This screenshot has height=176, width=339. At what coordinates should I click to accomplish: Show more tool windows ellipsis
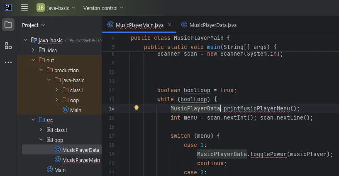pos(8,62)
